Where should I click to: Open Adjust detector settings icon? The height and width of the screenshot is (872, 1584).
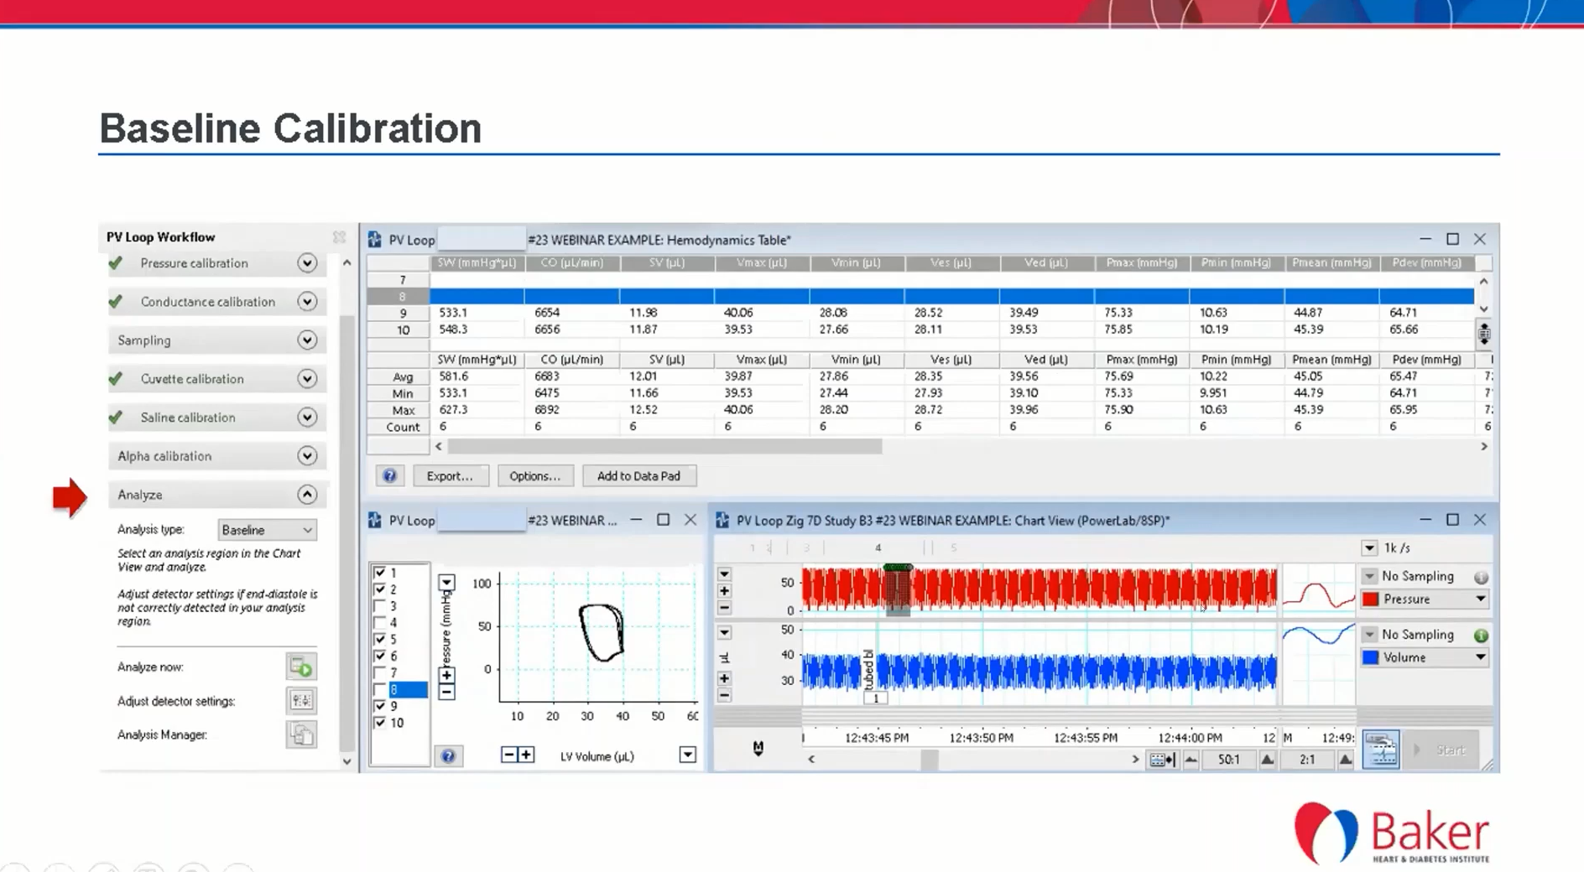coord(300,701)
